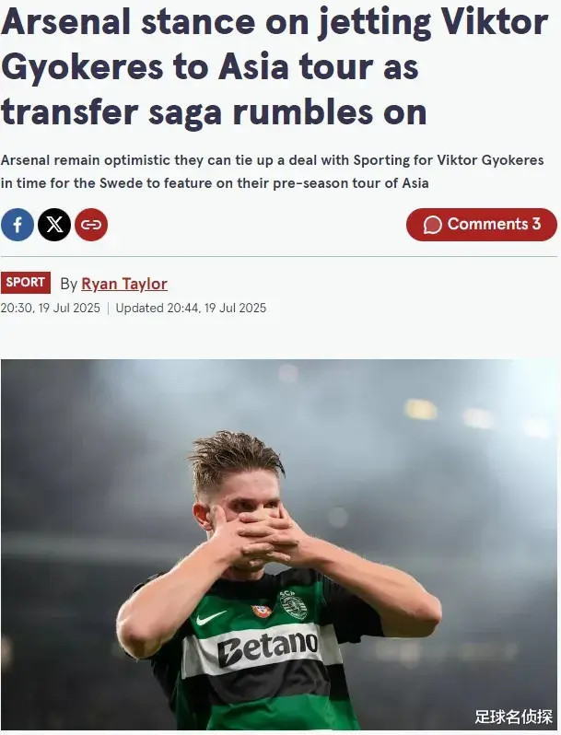The image size is (561, 735).
Task: Click the Sporting club crest on shirt
Action: pos(293,605)
